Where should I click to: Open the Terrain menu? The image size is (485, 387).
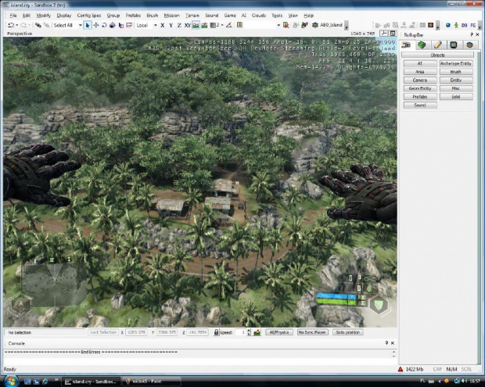(191, 15)
